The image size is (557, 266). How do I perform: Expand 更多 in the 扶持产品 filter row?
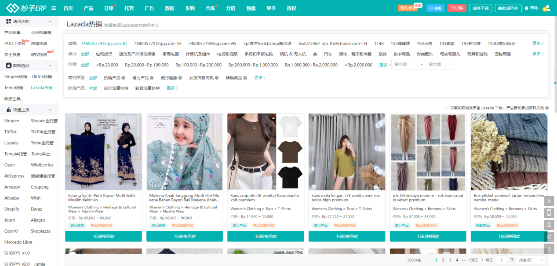(172, 88)
